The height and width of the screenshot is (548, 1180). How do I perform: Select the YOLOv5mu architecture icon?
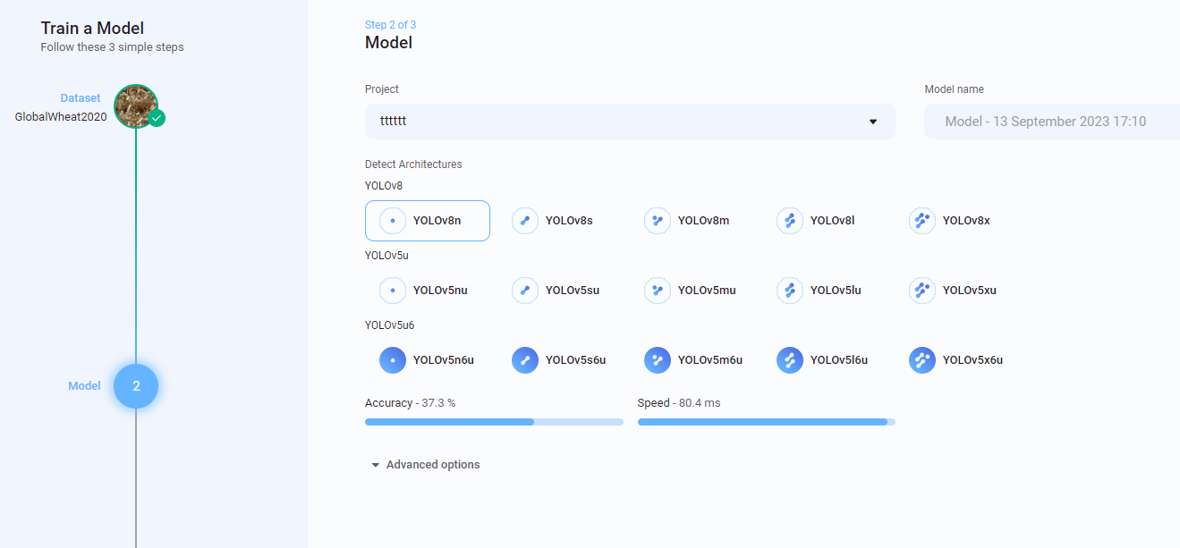tap(658, 290)
